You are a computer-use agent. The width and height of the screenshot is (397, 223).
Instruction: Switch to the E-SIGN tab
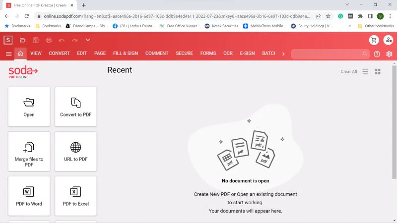coord(247,54)
